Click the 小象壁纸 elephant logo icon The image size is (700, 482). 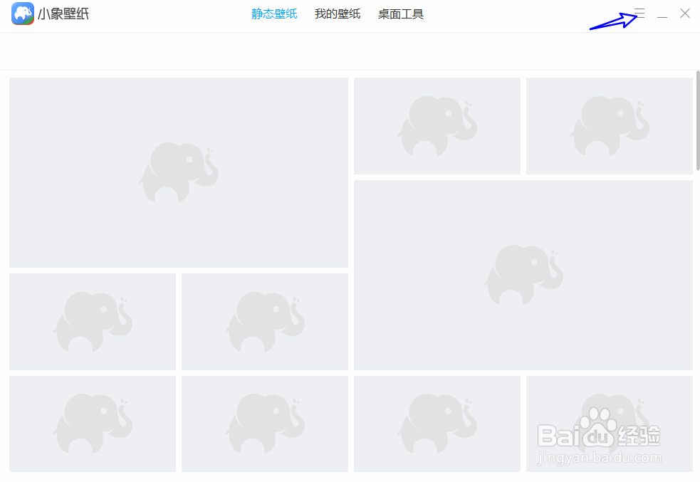click(22, 14)
